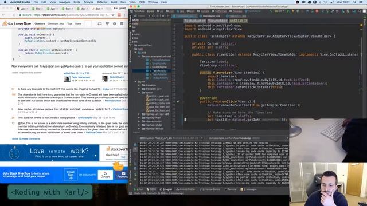Open the project panel settings gear icon
This screenshot has width=367, height=206.
(163, 16)
